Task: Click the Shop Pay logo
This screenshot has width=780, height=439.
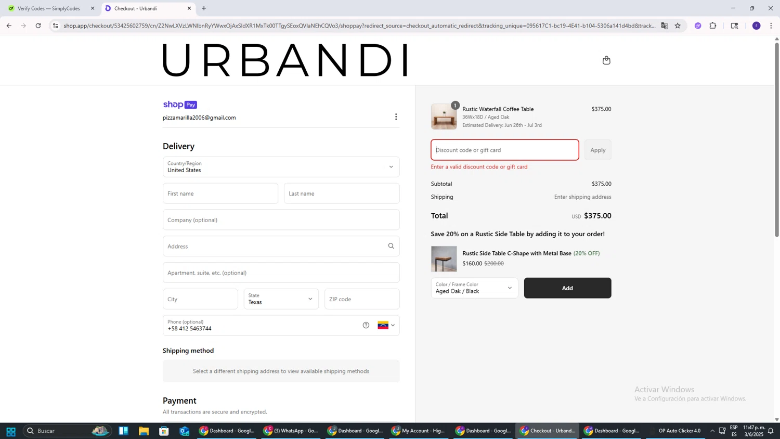Action: (180, 105)
